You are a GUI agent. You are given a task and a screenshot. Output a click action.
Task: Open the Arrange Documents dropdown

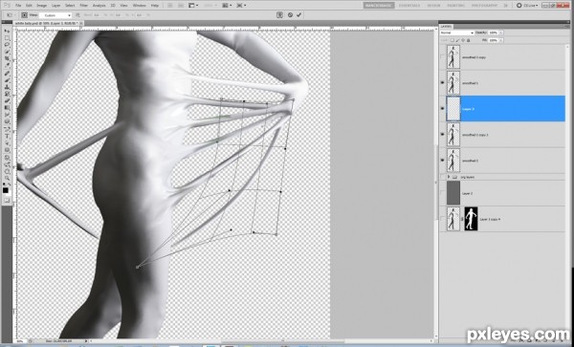[x=228, y=5]
